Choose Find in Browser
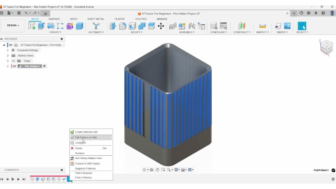 [91, 173]
